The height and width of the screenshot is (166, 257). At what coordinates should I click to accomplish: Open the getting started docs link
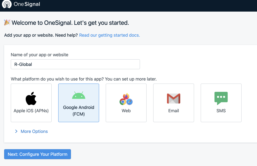point(110,35)
